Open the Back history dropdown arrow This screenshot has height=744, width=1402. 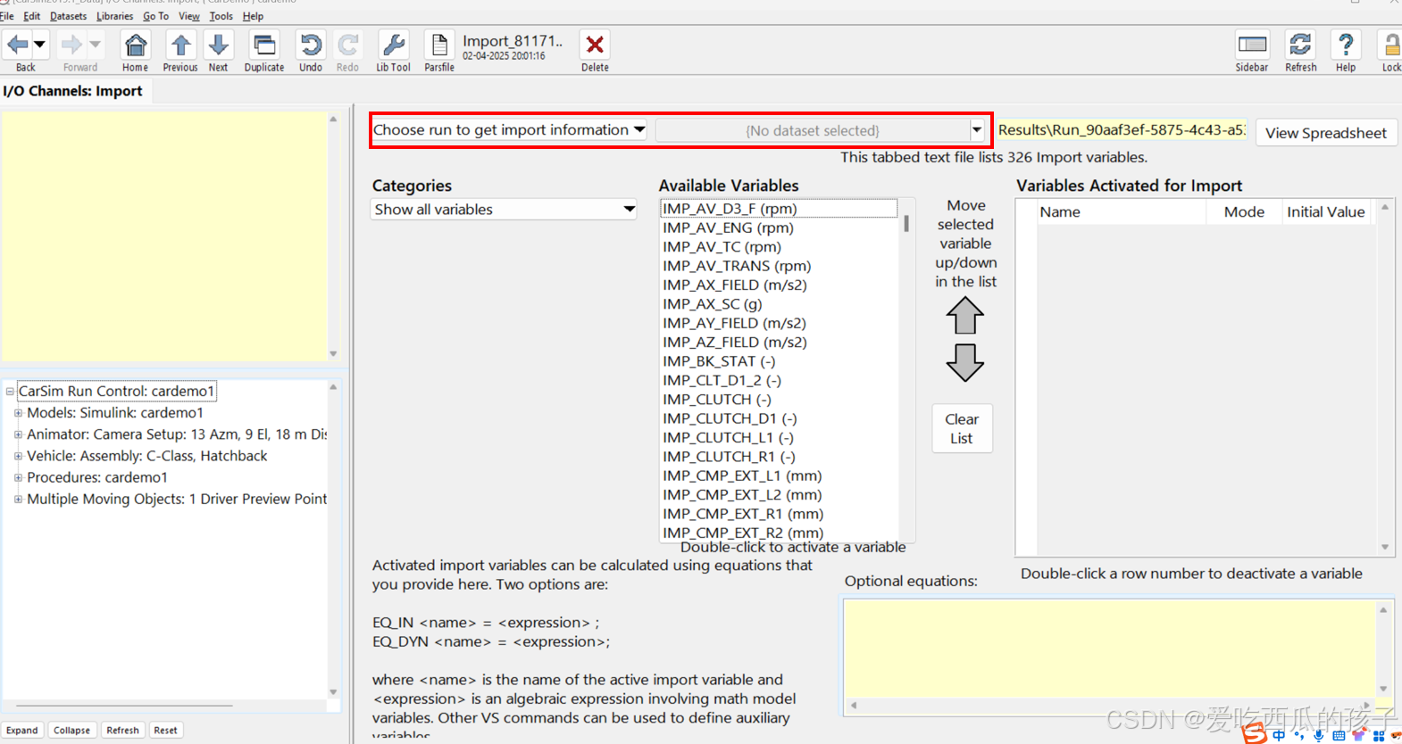tap(39, 44)
